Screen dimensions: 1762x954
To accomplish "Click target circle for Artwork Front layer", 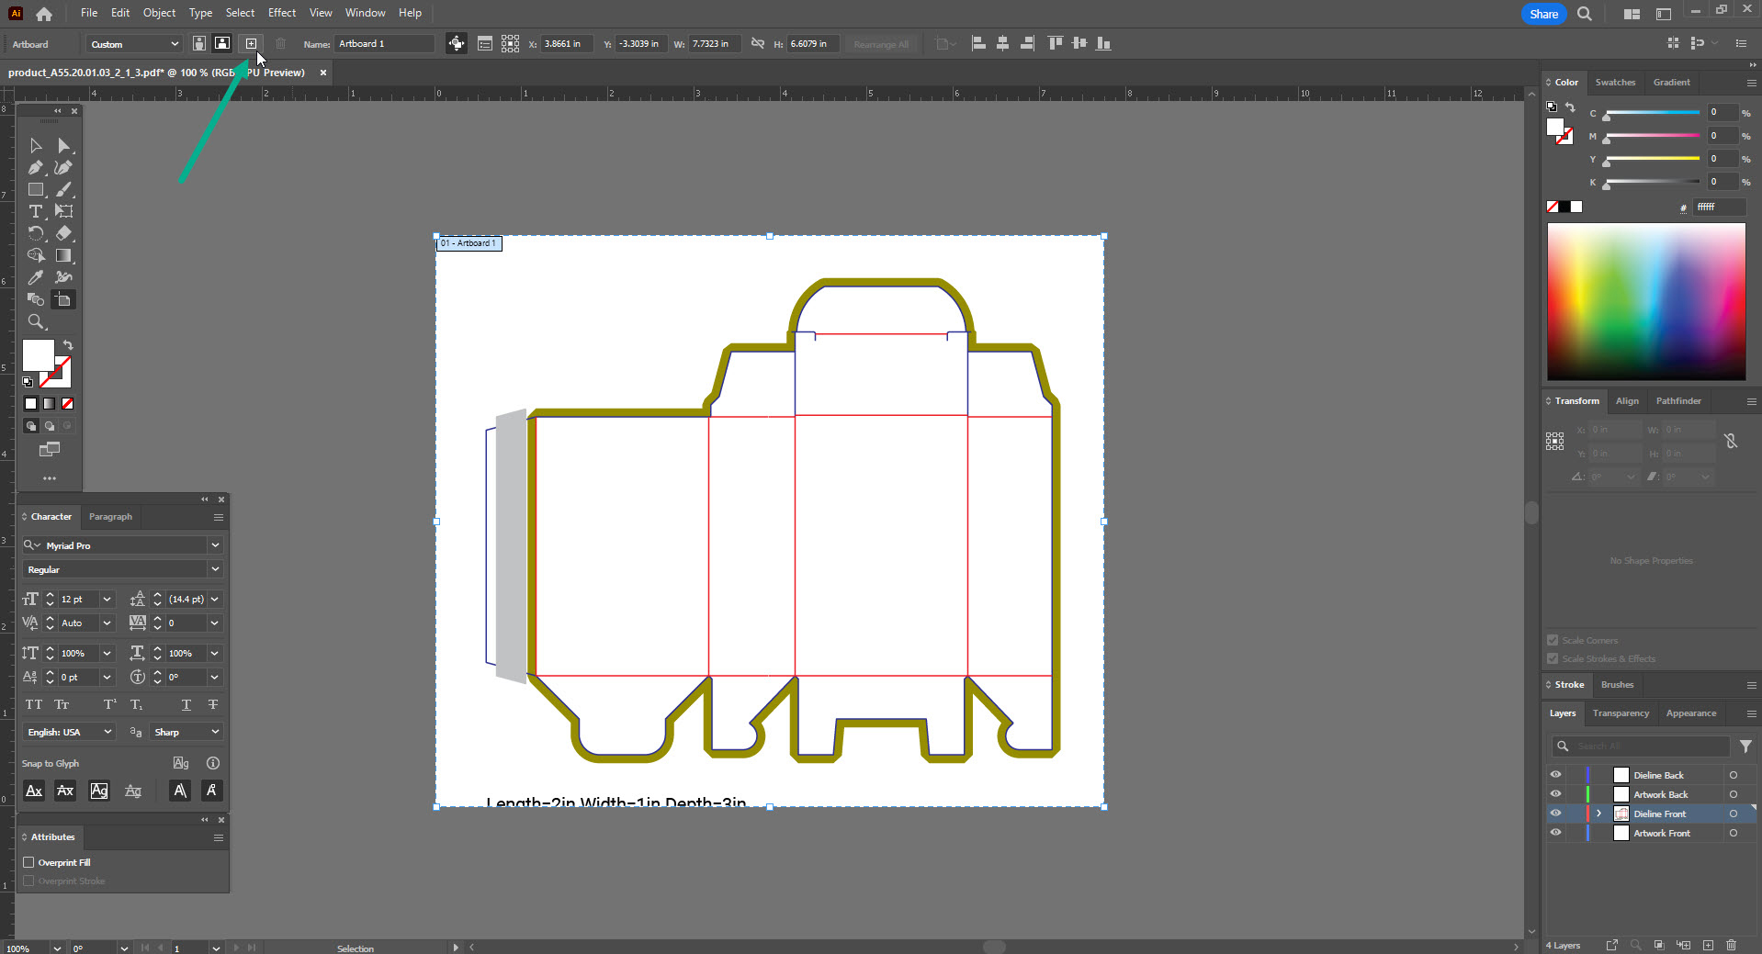I will [1733, 833].
